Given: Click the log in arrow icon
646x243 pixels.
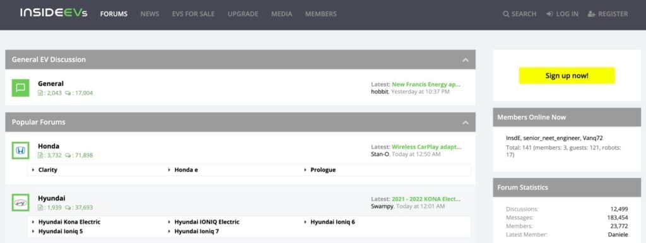Looking at the screenshot, I should pos(549,14).
